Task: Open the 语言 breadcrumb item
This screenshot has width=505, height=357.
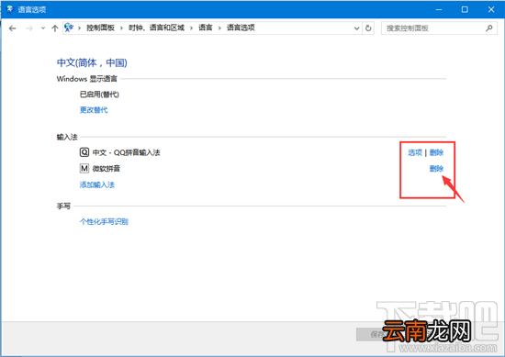Action: 206,28
